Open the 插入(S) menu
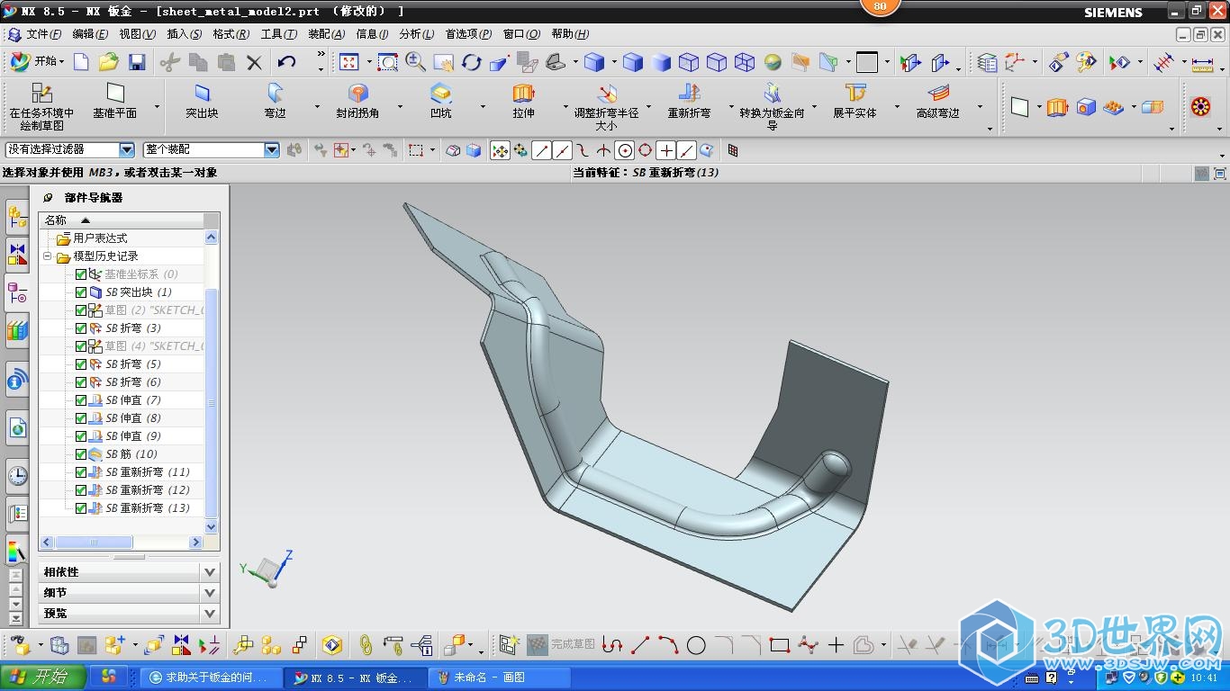The image size is (1230, 691). 185,34
